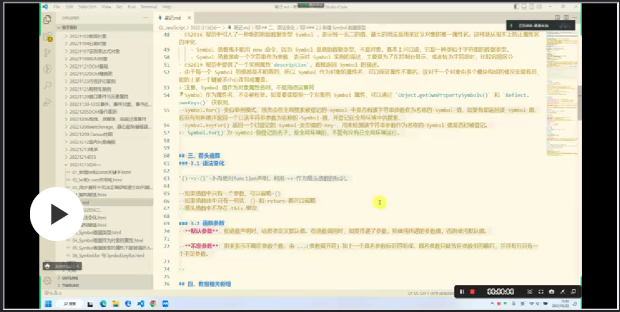Screen dimensions: 620x312
Task: Expand the TIMELINE section
Action: (70, 285)
